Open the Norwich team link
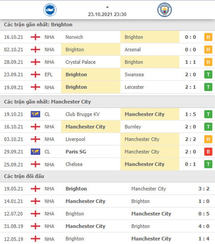 [x=74, y=37]
